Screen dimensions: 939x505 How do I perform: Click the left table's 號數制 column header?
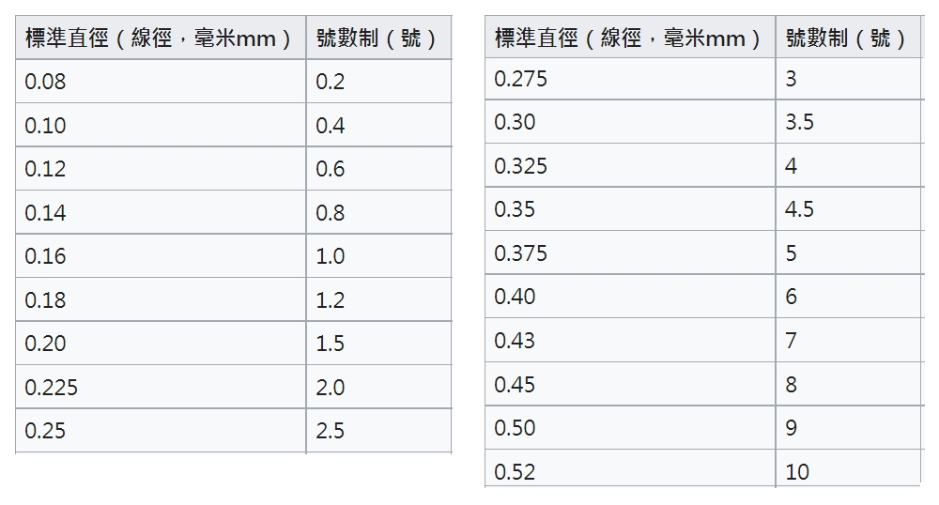point(377,38)
